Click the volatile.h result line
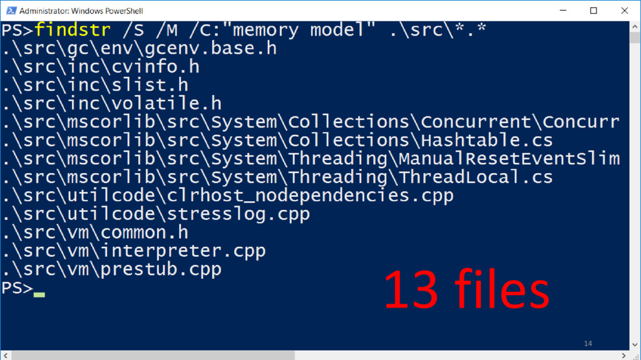Image resolution: width=641 pixels, height=360 pixels. click(x=111, y=104)
